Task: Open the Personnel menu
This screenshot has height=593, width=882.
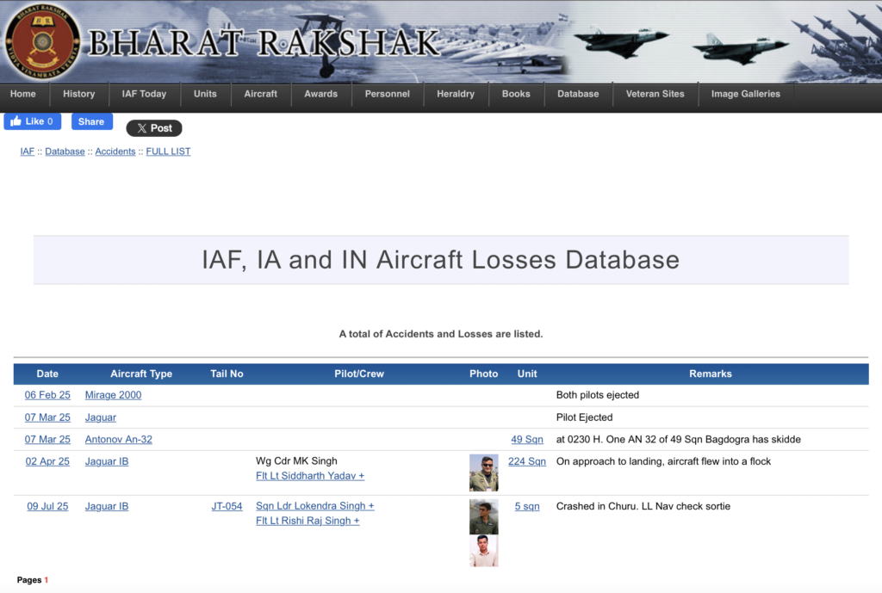Action: coord(387,94)
